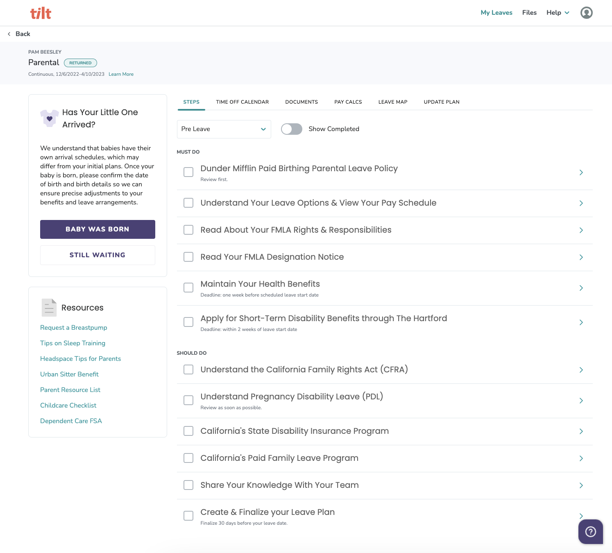Click the baby onesie icon

point(49,118)
